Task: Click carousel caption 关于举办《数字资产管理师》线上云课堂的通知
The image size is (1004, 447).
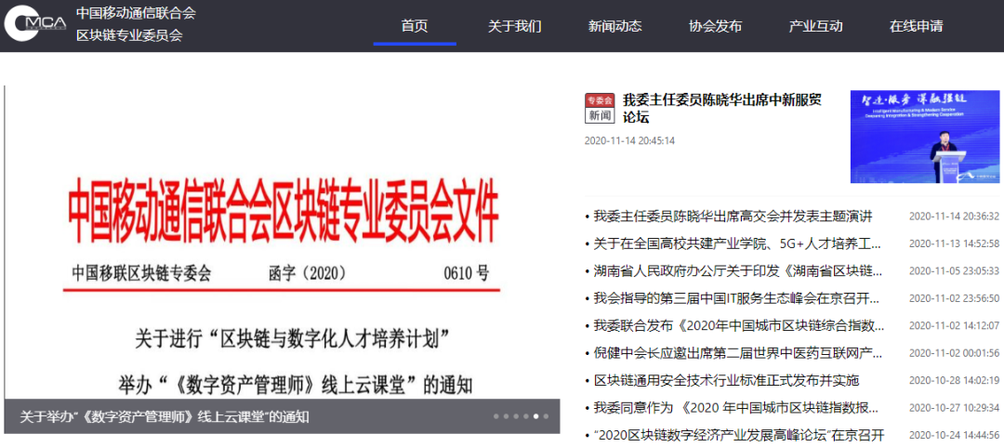Action: tap(165, 417)
